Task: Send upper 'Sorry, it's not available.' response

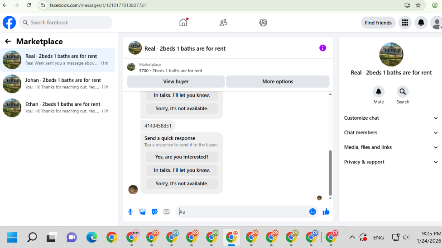Action: click(182, 108)
